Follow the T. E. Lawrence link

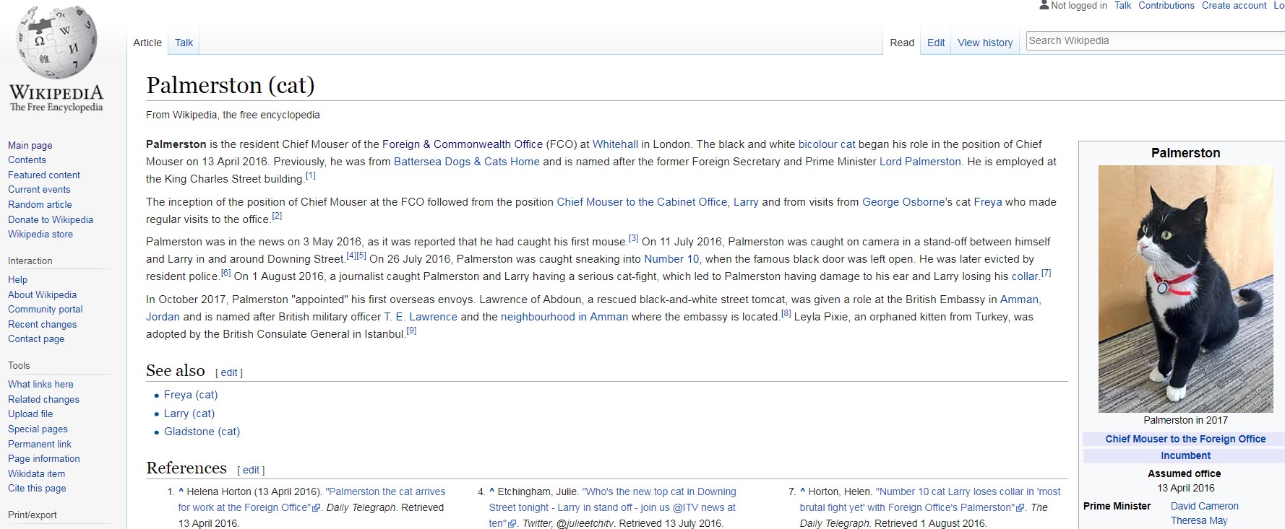coord(421,317)
